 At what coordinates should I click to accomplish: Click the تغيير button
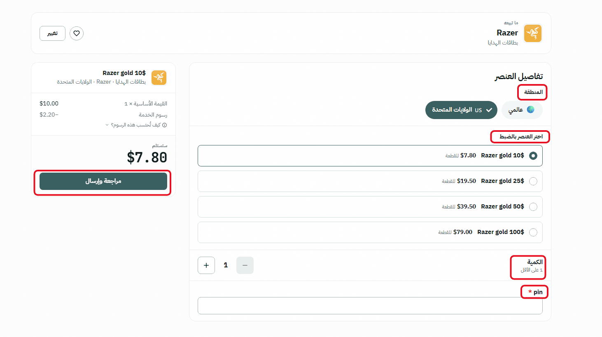click(x=52, y=33)
